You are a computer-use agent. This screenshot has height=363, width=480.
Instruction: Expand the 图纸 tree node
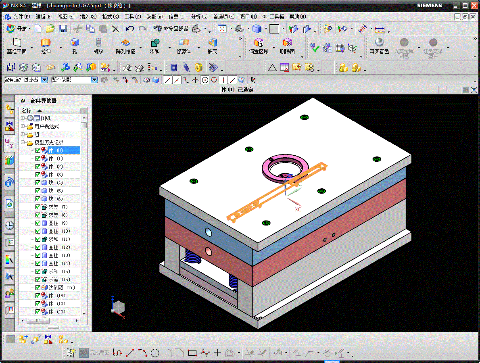coord(23,118)
